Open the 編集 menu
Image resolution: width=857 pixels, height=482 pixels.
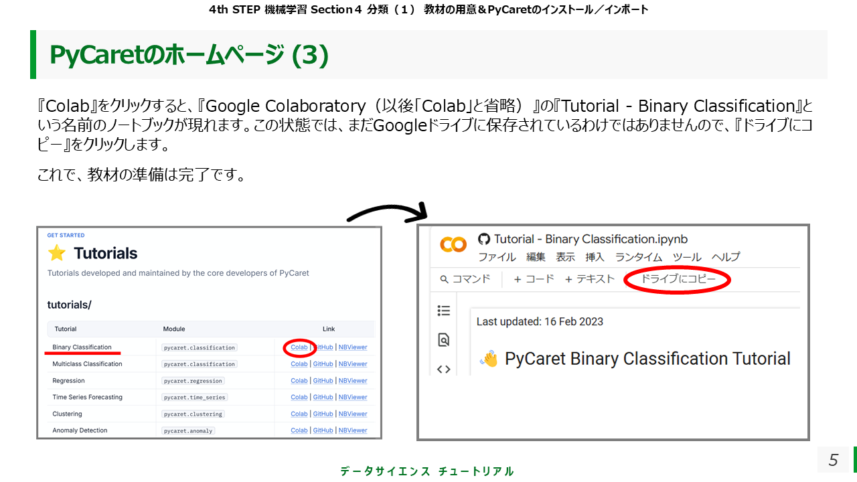536,257
